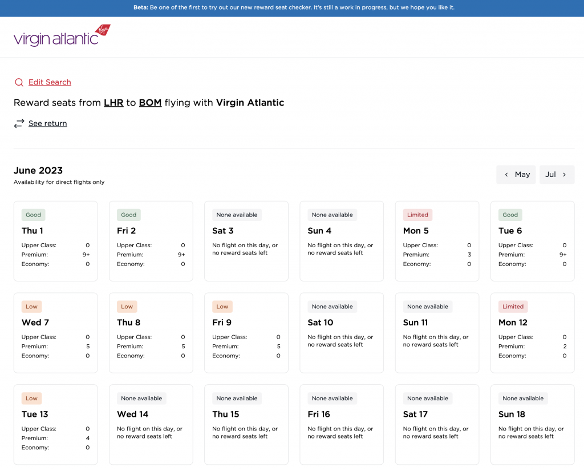This screenshot has width=584, height=471.
Task: Click the red search magnifier icon
Action: click(19, 82)
